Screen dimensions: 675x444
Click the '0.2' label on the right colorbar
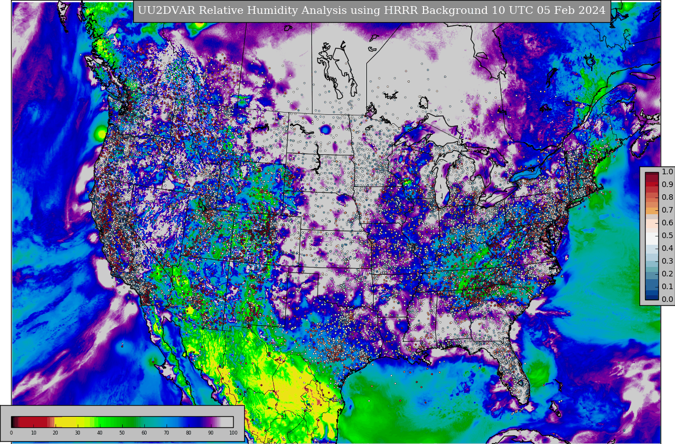(667, 274)
